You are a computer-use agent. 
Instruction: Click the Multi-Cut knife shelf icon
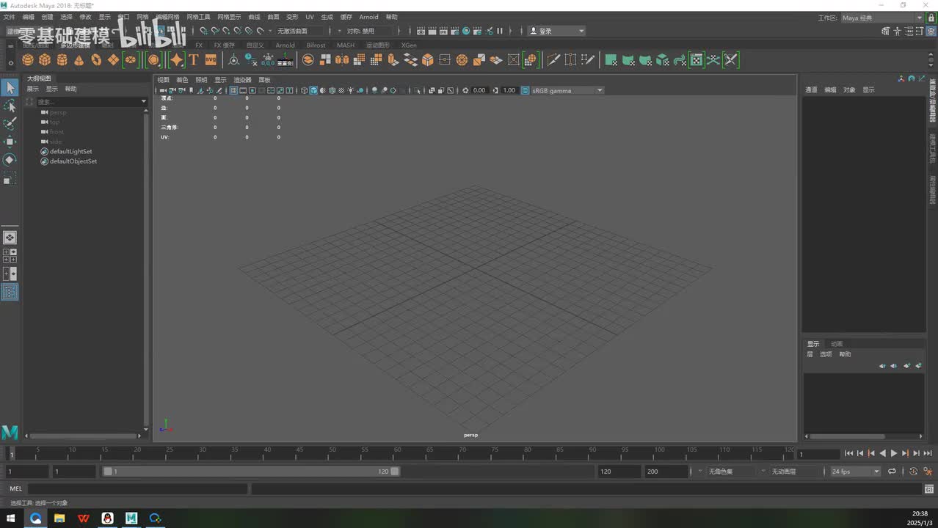553,60
